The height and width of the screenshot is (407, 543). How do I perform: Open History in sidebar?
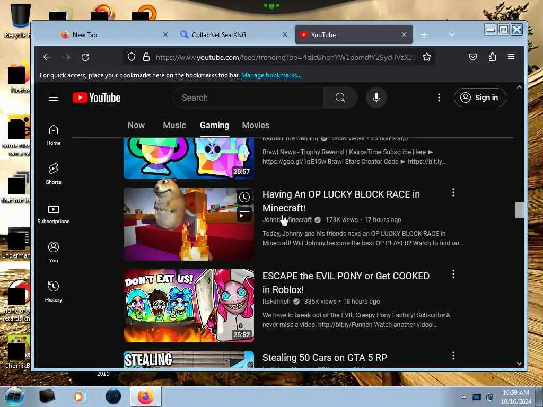pos(54,292)
